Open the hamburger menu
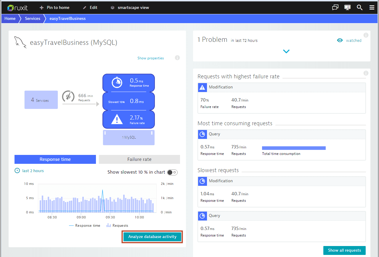379x257 pixels. (372, 7)
